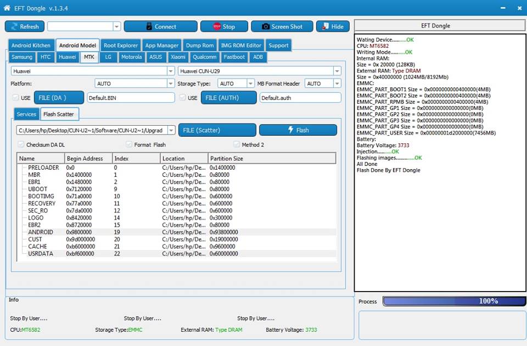The height and width of the screenshot is (346, 527).
Task: Click the 100% process progress bar
Action: point(455,301)
